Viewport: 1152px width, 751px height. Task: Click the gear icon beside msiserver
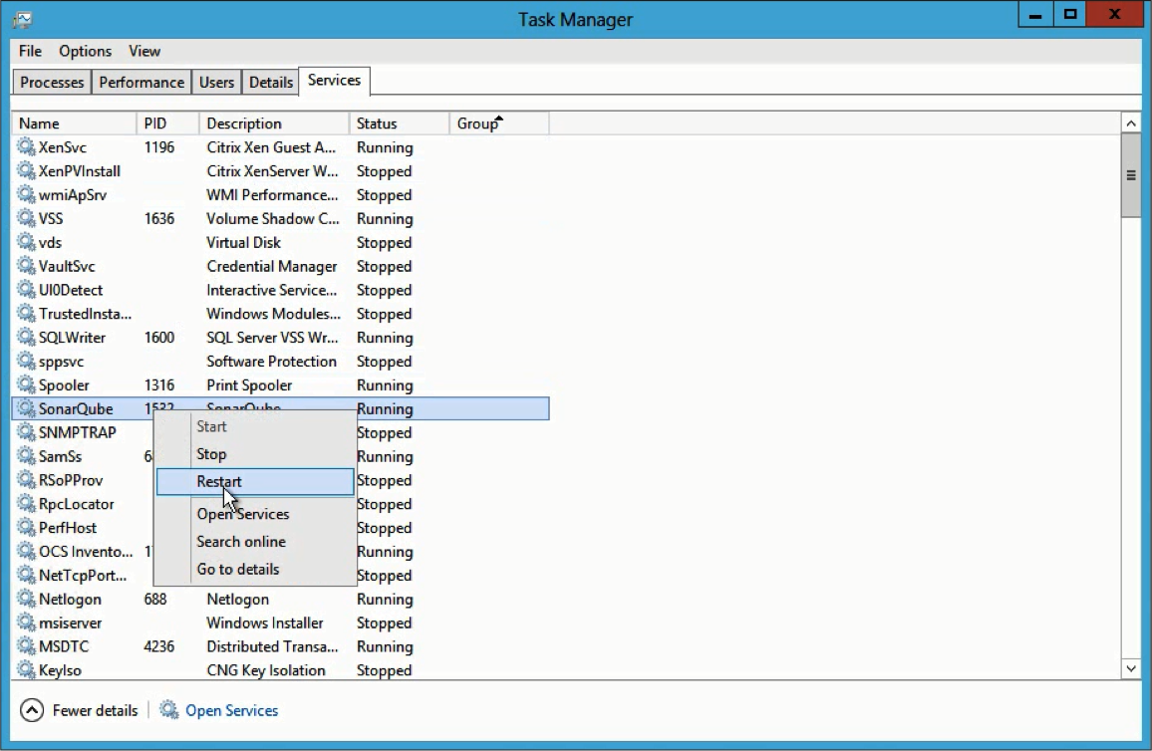pyautogui.click(x=27, y=623)
